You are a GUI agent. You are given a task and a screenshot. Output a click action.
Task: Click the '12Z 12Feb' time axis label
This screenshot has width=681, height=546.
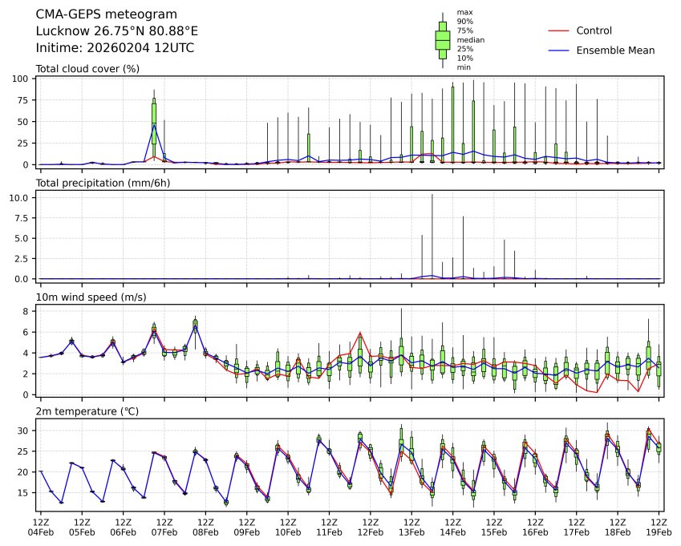[x=370, y=527]
